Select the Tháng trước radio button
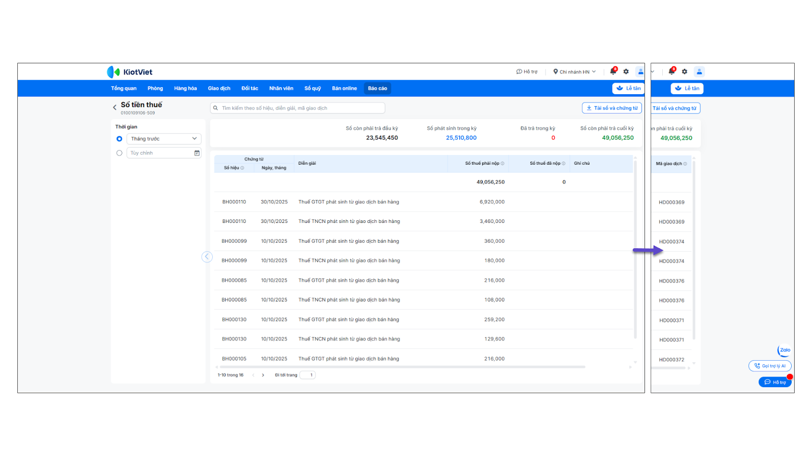812x456 pixels. pyautogui.click(x=119, y=139)
